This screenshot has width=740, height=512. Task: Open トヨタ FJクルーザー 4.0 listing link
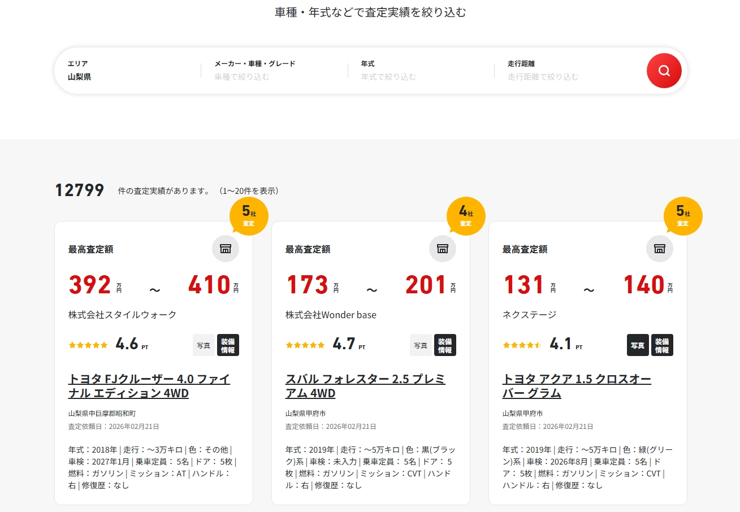149,386
